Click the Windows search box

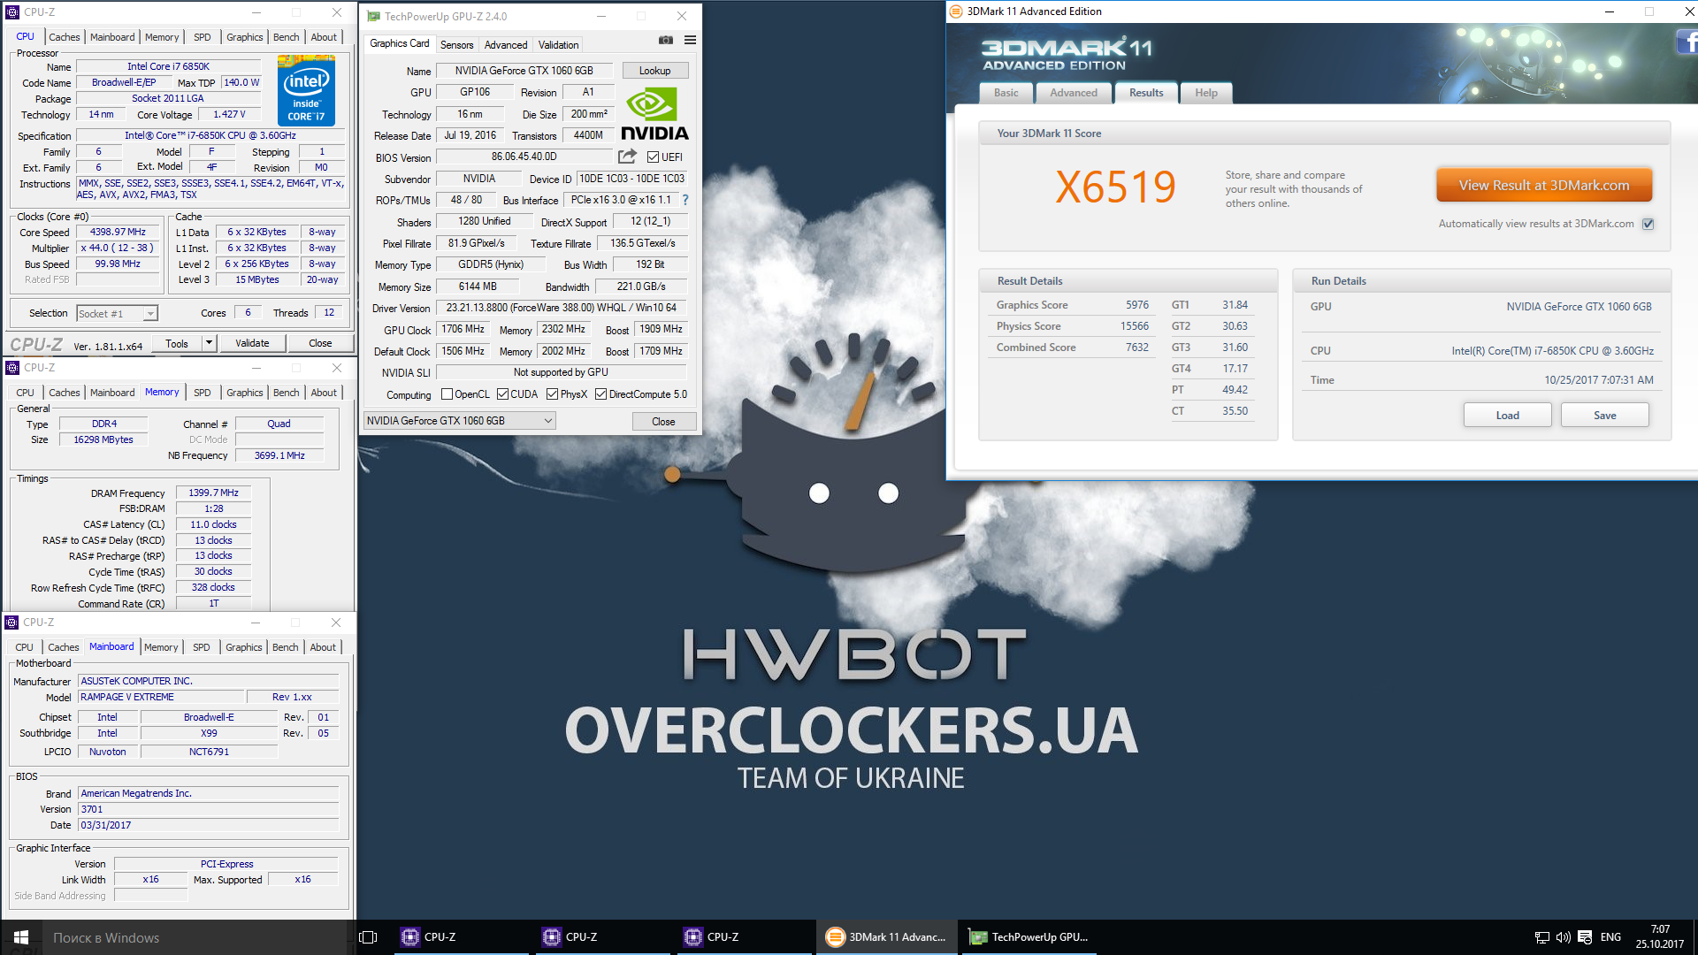195,937
